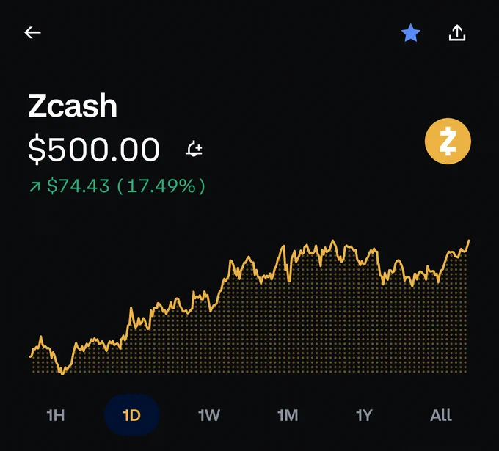
Task: Toggle the blue favorite star
Action: tap(411, 33)
